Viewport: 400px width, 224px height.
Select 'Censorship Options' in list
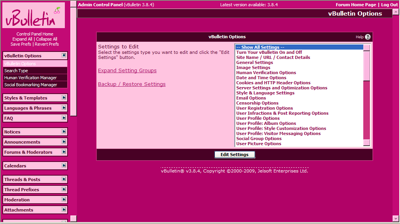click(x=299, y=103)
